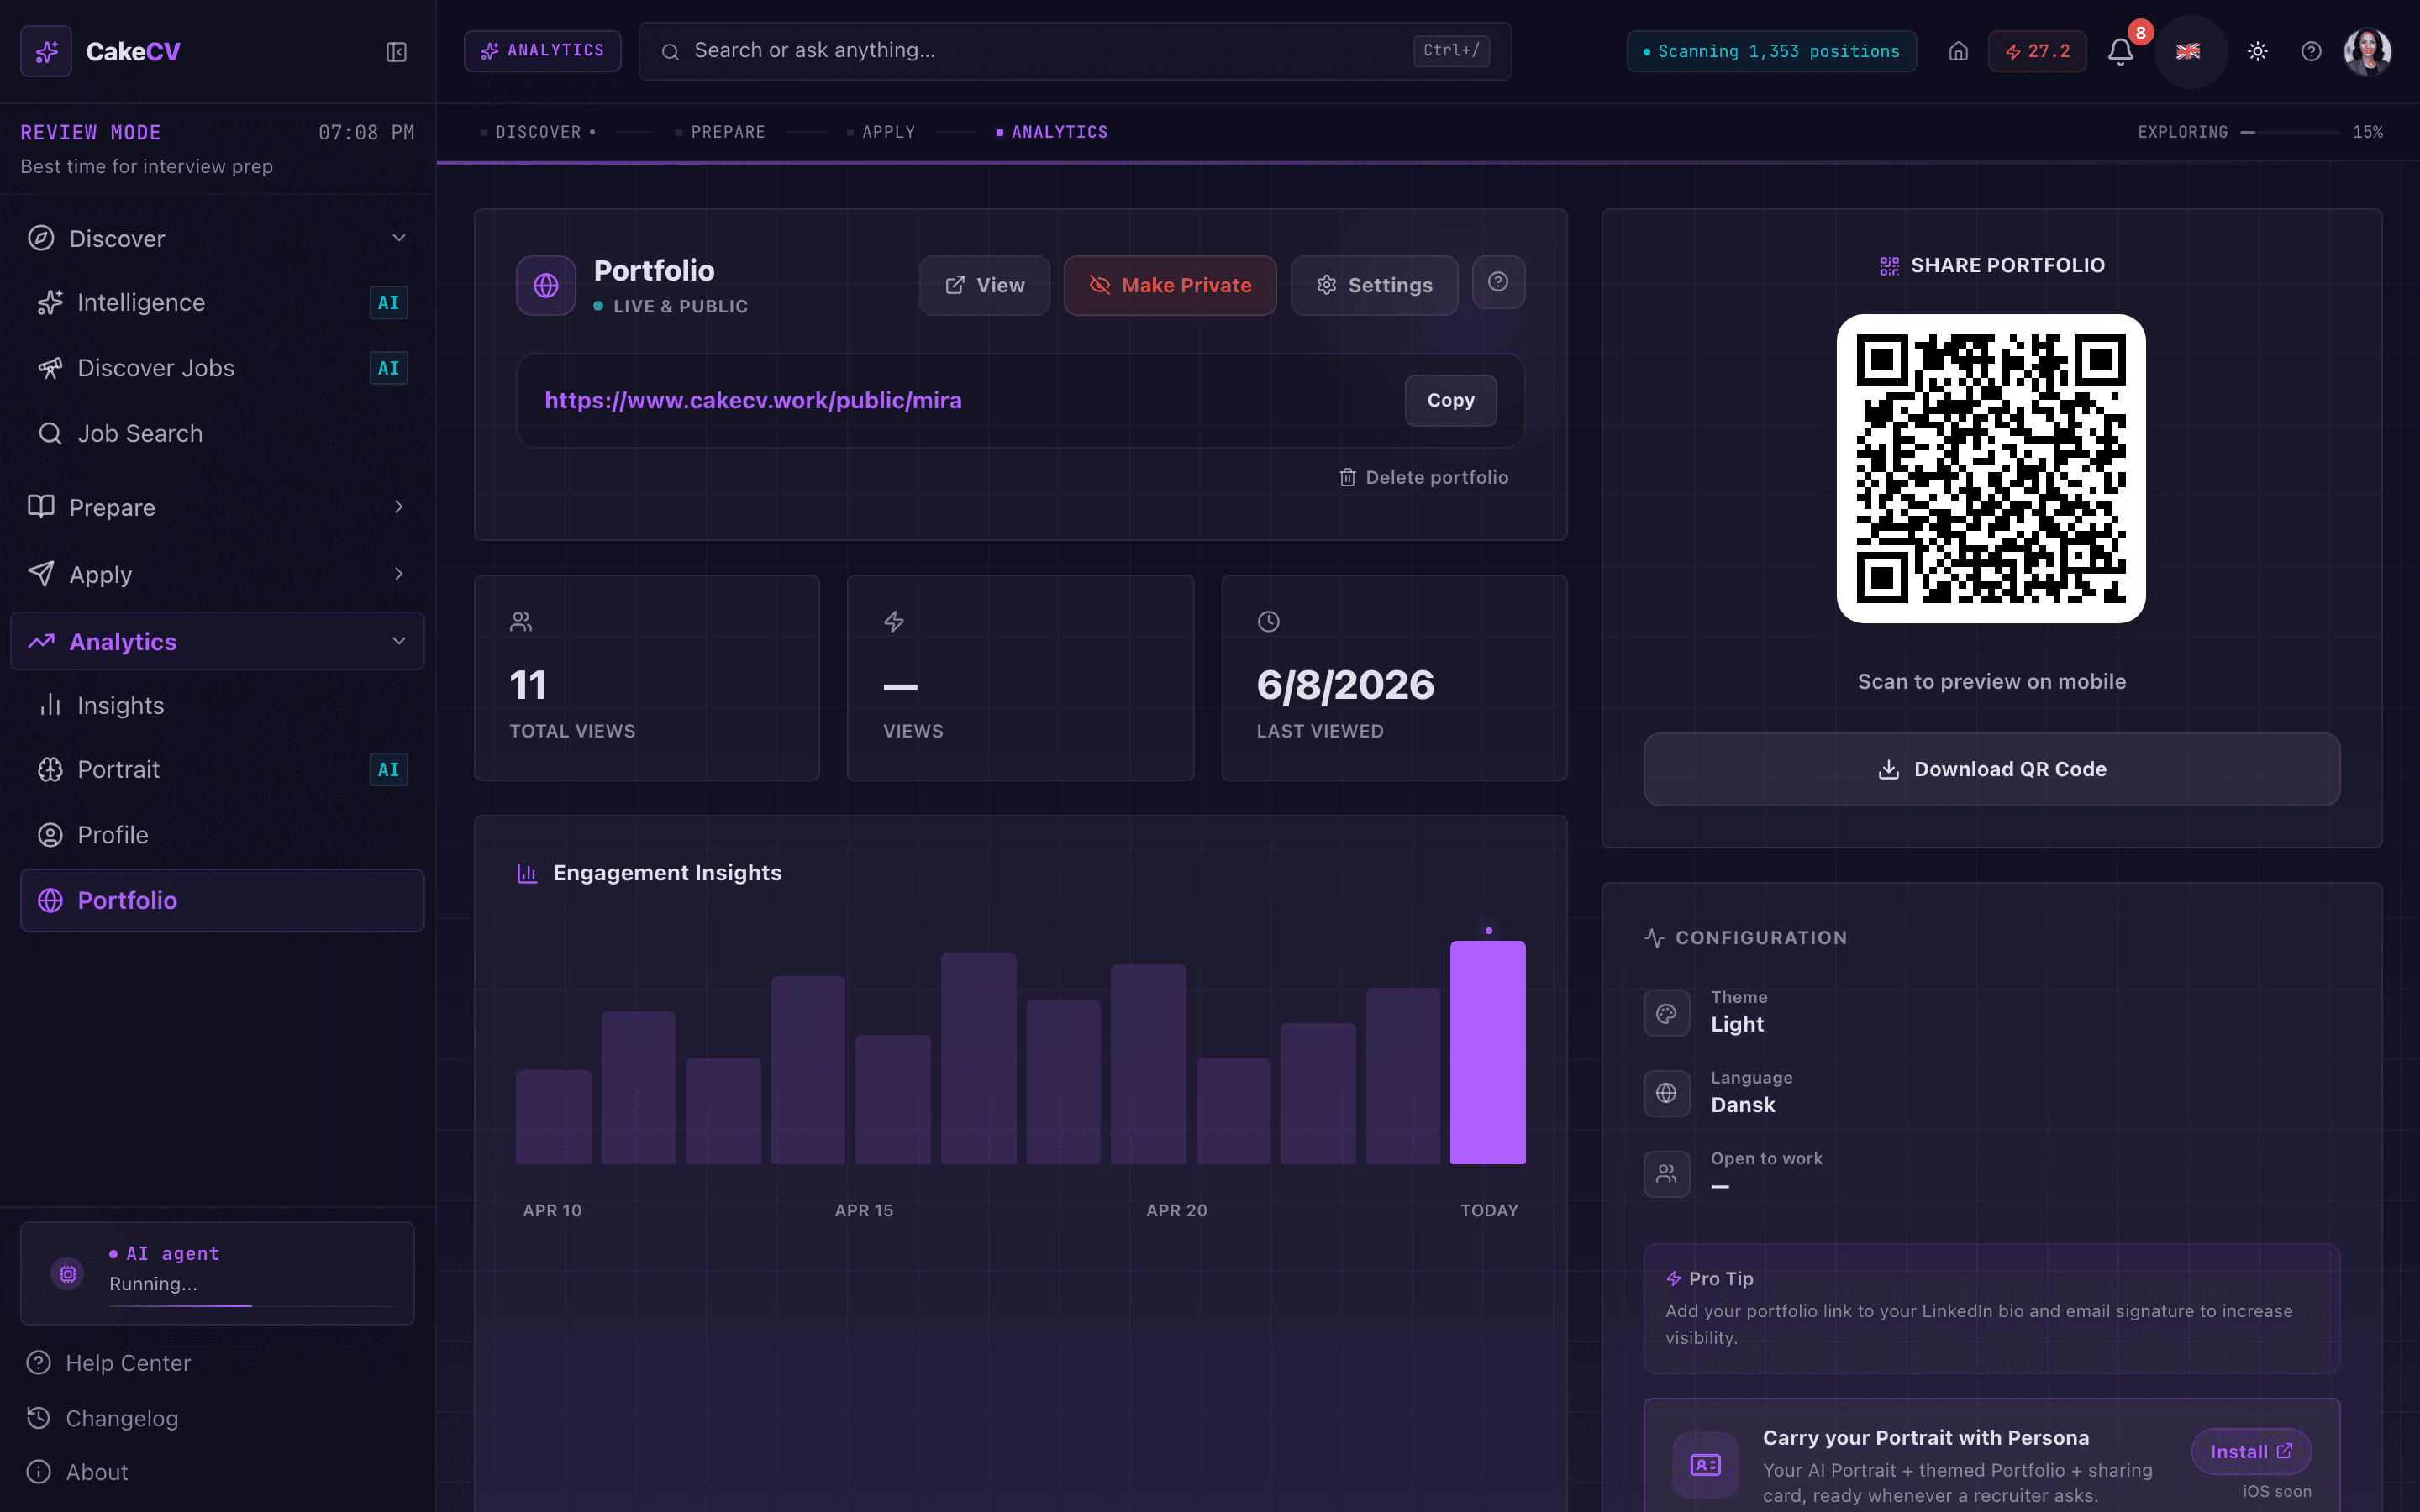Click the 27.2 energy credits badge

[2037, 51]
